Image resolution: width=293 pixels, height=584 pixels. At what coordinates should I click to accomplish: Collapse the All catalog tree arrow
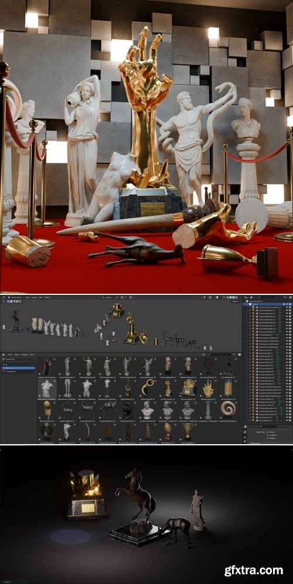pyautogui.click(x=4, y=365)
